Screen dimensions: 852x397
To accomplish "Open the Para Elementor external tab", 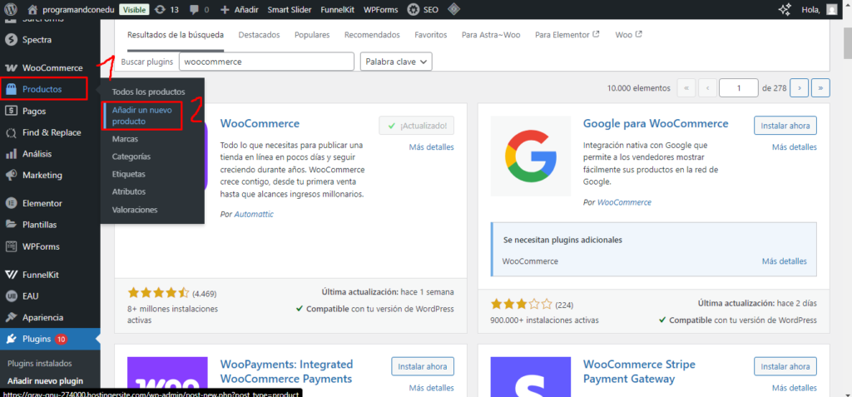I will [567, 35].
